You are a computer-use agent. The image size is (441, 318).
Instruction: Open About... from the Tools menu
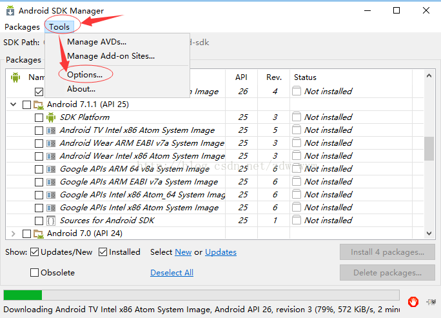coord(81,89)
